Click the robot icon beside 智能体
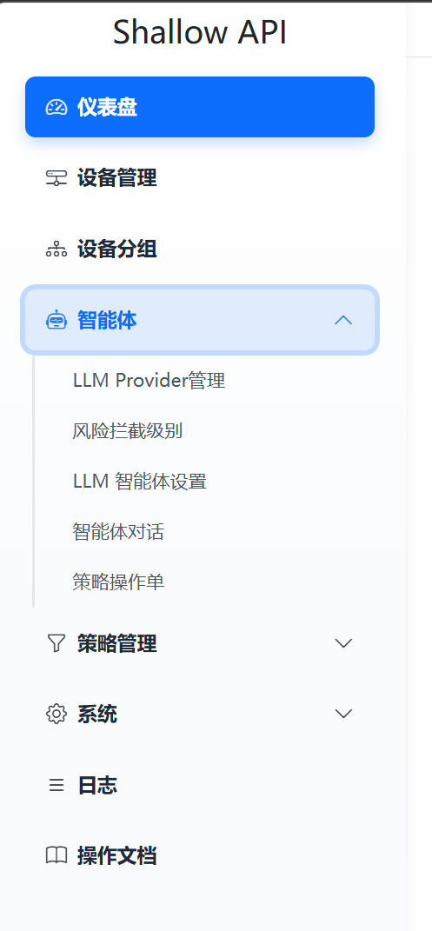The height and width of the screenshot is (931, 432). click(x=56, y=321)
